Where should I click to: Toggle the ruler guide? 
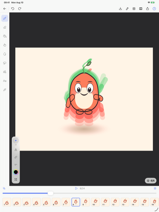pyautogui.click(x=16, y=157)
